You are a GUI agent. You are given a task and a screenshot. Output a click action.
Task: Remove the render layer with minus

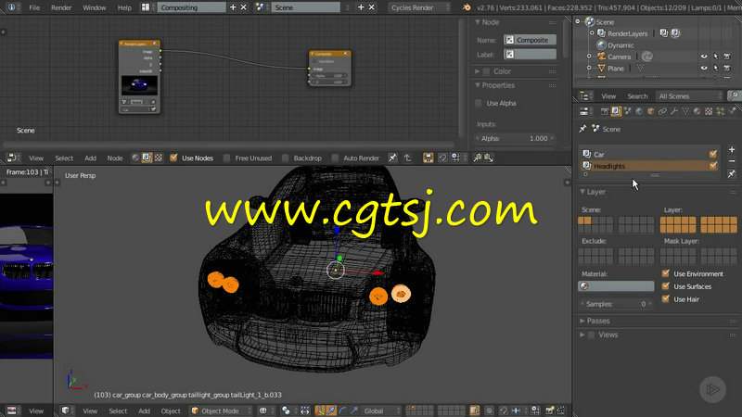732,161
